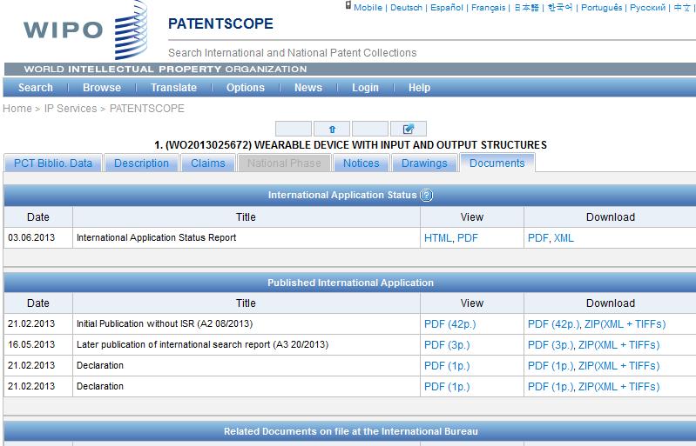Open the News menu item

coord(308,88)
